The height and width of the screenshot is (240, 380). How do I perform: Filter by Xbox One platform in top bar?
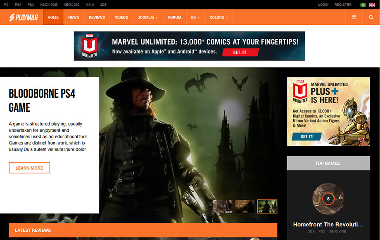pos(49,5)
